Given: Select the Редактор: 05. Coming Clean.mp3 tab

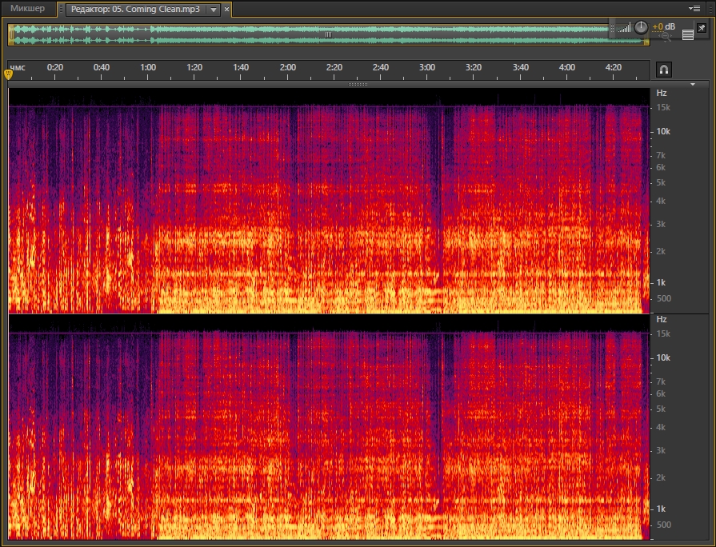Looking at the screenshot, I should pos(133,10).
